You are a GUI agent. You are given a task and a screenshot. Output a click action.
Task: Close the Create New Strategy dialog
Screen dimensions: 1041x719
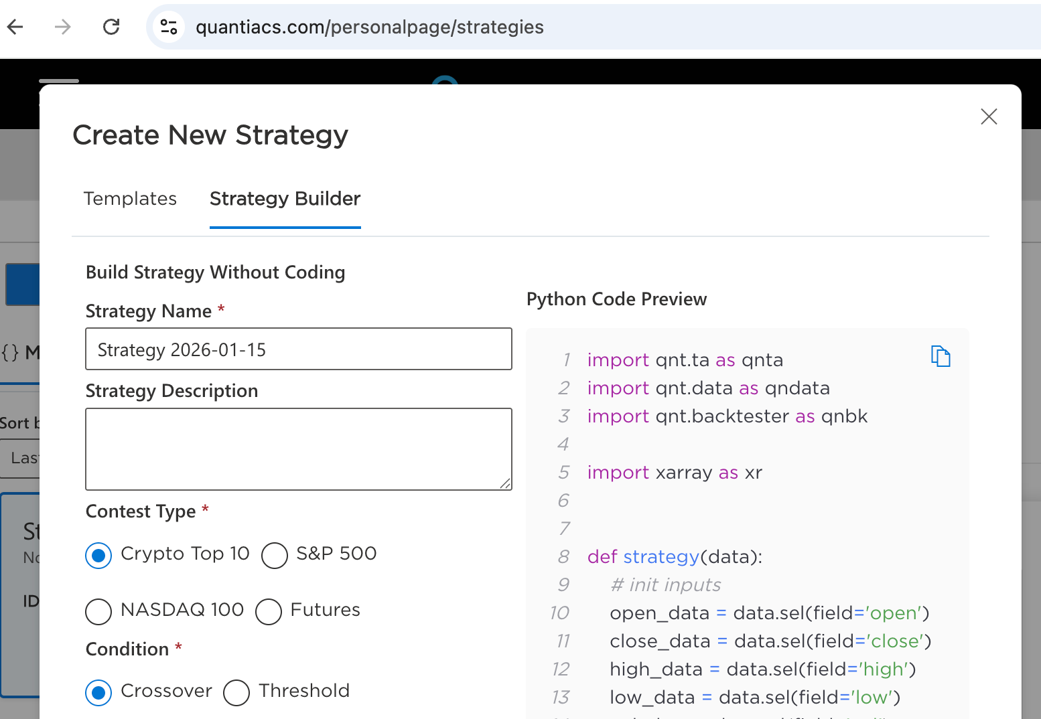[x=988, y=116]
